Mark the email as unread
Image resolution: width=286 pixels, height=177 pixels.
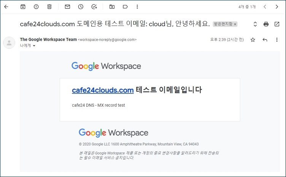click(67, 6)
